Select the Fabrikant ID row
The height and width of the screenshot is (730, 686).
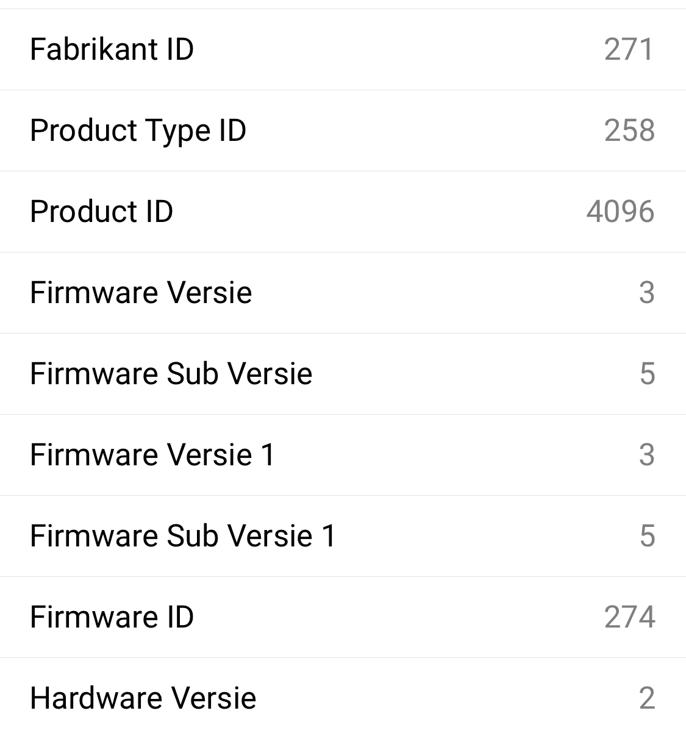[343, 49]
